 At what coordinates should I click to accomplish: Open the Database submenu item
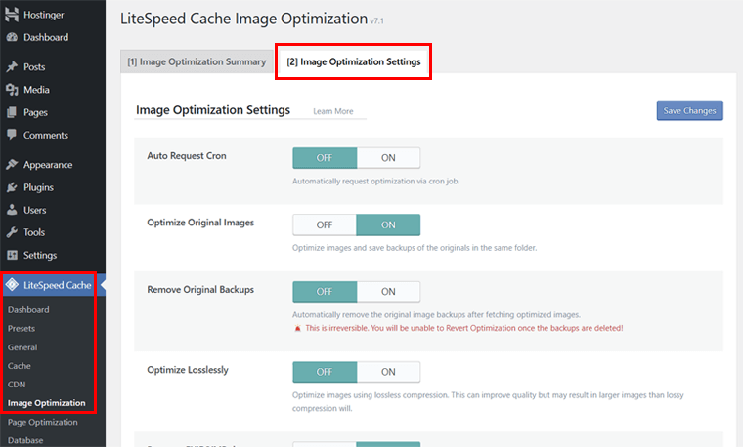pos(25,440)
